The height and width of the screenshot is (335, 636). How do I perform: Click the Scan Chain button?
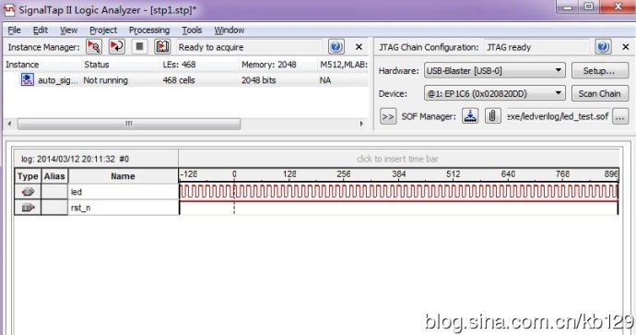click(x=599, y=94)
